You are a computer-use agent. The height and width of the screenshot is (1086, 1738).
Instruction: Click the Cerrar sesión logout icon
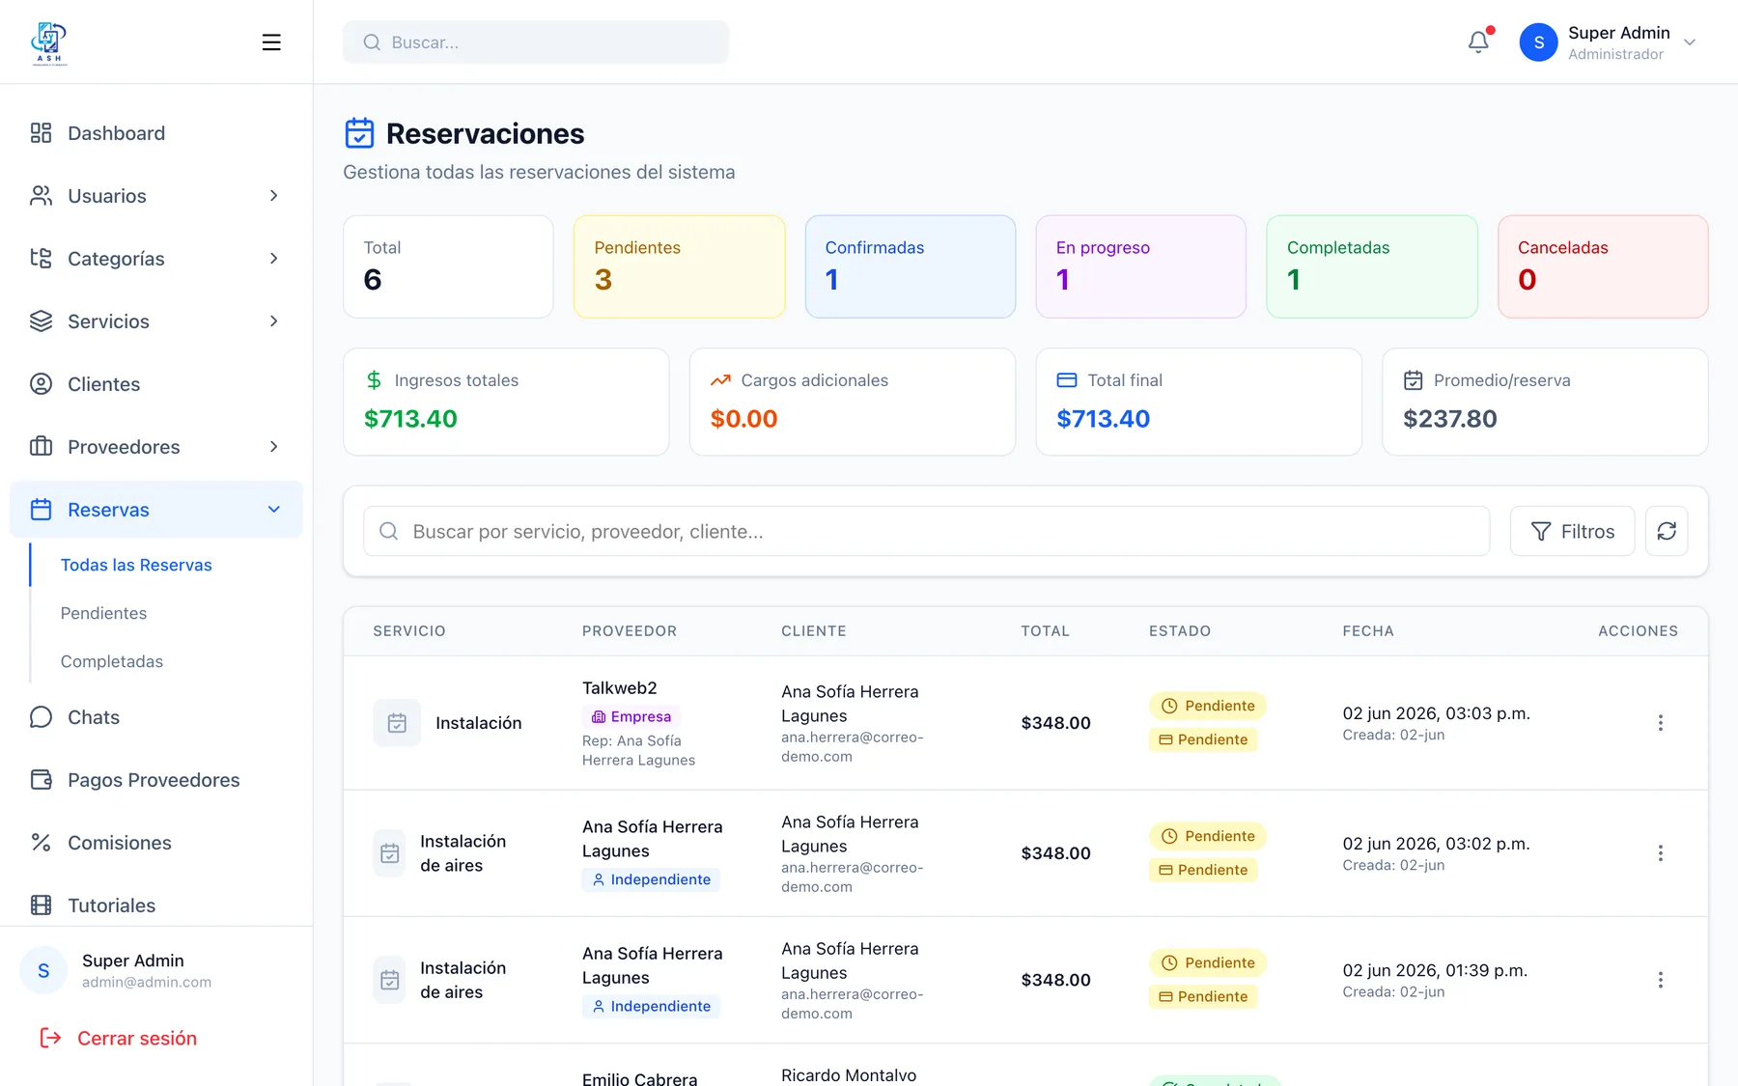pyautogui.click(x=50, y=1038)
